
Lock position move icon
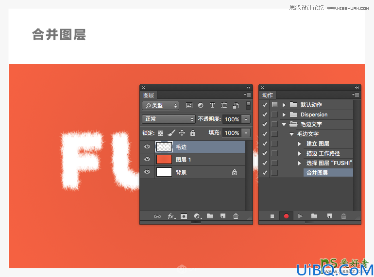pos(182,132)
